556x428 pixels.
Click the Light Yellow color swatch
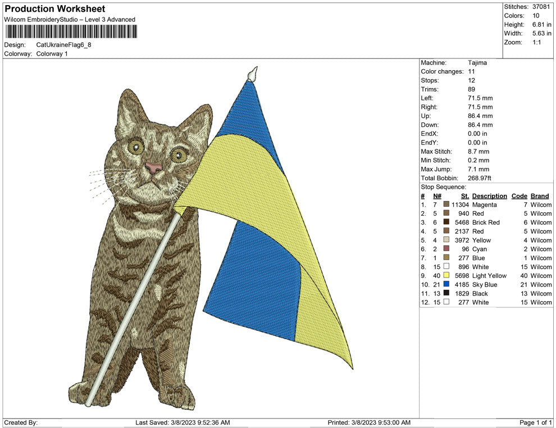pos(446,275)
